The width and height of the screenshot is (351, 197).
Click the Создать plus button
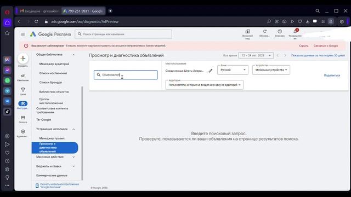[x=23, y=59]
